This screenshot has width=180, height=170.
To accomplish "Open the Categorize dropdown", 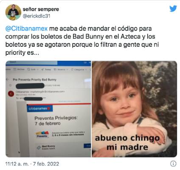I will point(85,70).
